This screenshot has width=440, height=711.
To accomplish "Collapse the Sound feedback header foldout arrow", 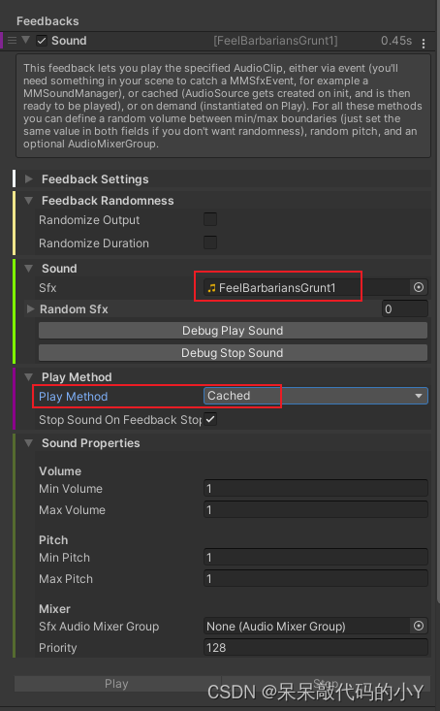I will click(26, 40).
